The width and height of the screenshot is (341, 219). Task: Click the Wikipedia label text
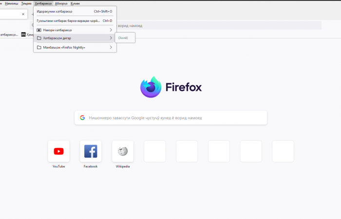pyautogui.click(x=123, y=166)
